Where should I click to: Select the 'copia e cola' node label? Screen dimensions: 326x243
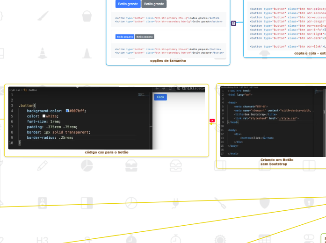310,53
